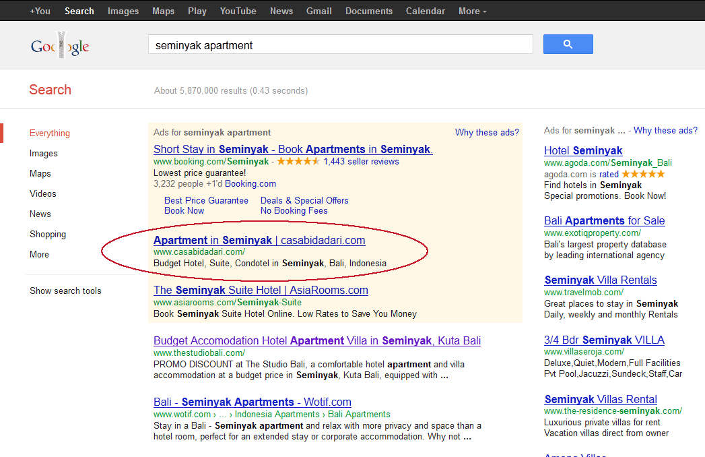Click the Booking.com star rating
The height and width of the screenshot is (457, 705).
pyautogui.click(x=298, y=162)
